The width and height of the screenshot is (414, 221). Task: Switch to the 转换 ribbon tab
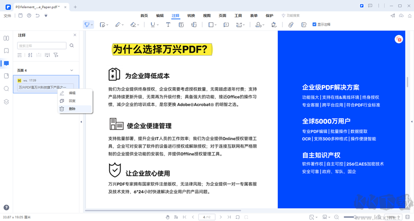click(x=191, y=16)
